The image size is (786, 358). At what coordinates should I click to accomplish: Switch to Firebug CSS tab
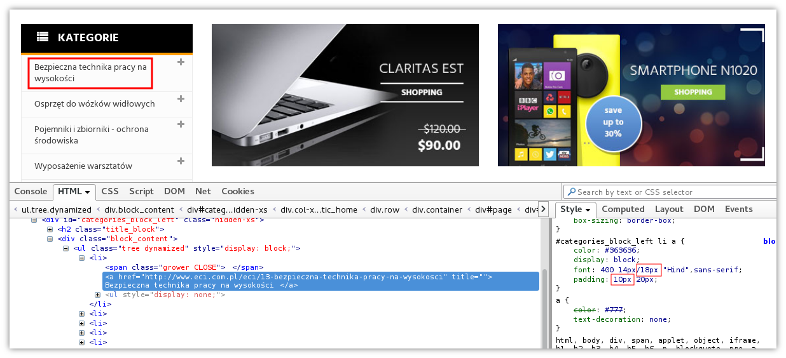[110, 191]
